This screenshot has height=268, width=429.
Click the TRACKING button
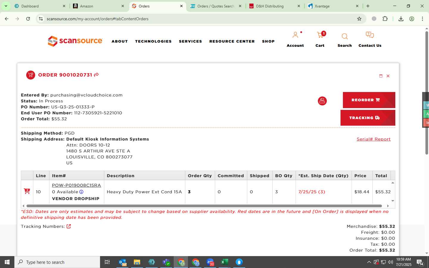click(368, 118)
